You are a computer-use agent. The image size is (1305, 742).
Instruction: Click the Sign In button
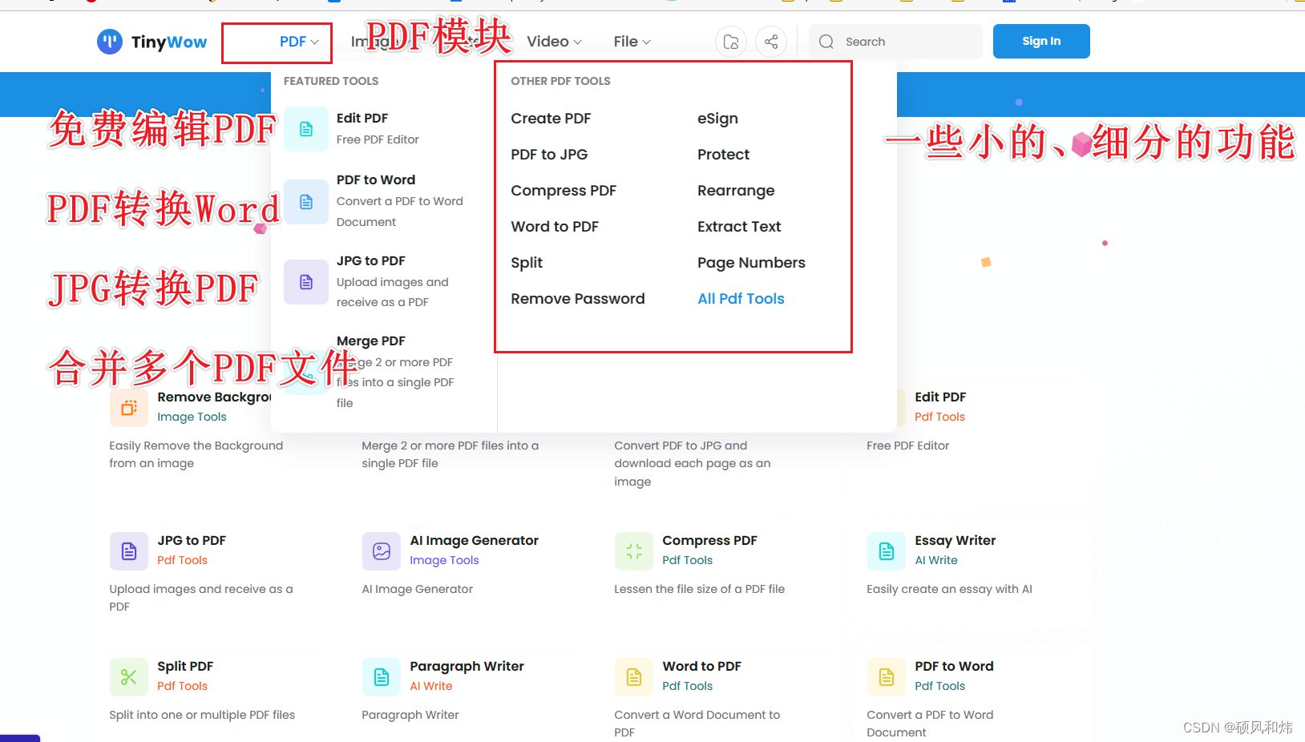1041,42
